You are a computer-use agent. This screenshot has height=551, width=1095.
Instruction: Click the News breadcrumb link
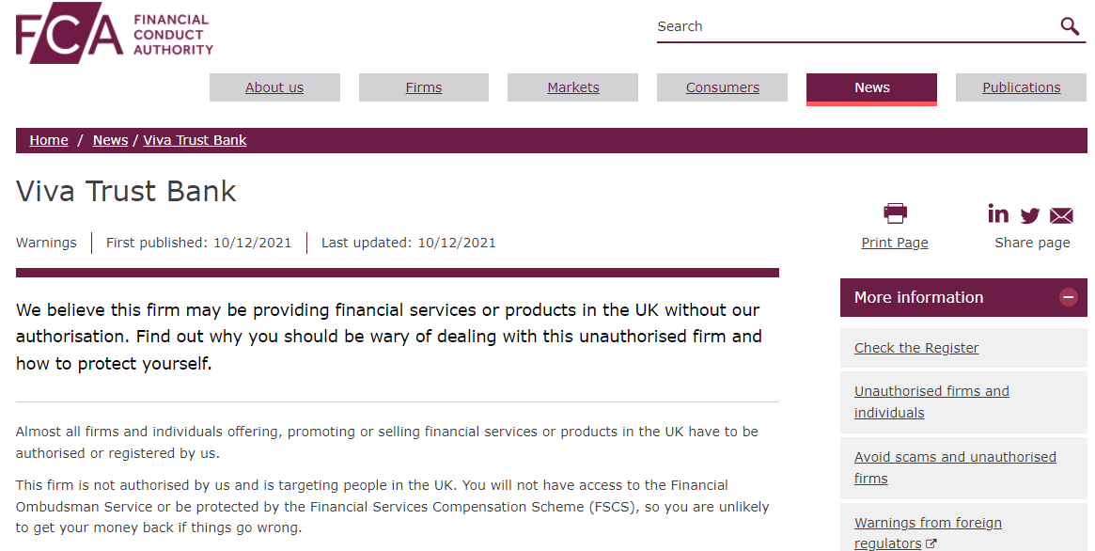(110, 140)
